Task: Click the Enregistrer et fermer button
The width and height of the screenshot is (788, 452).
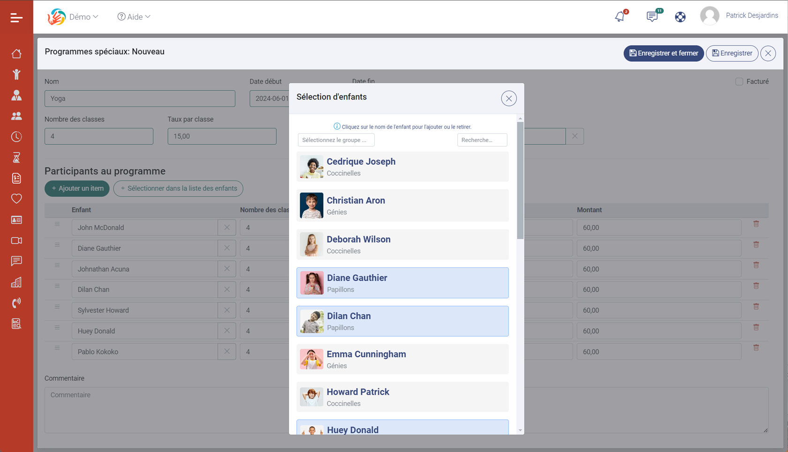Action: click(663, 53)
